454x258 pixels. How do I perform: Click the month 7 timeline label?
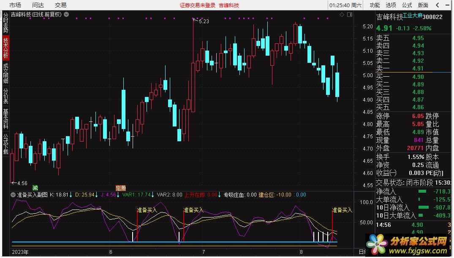coord(204,252)
